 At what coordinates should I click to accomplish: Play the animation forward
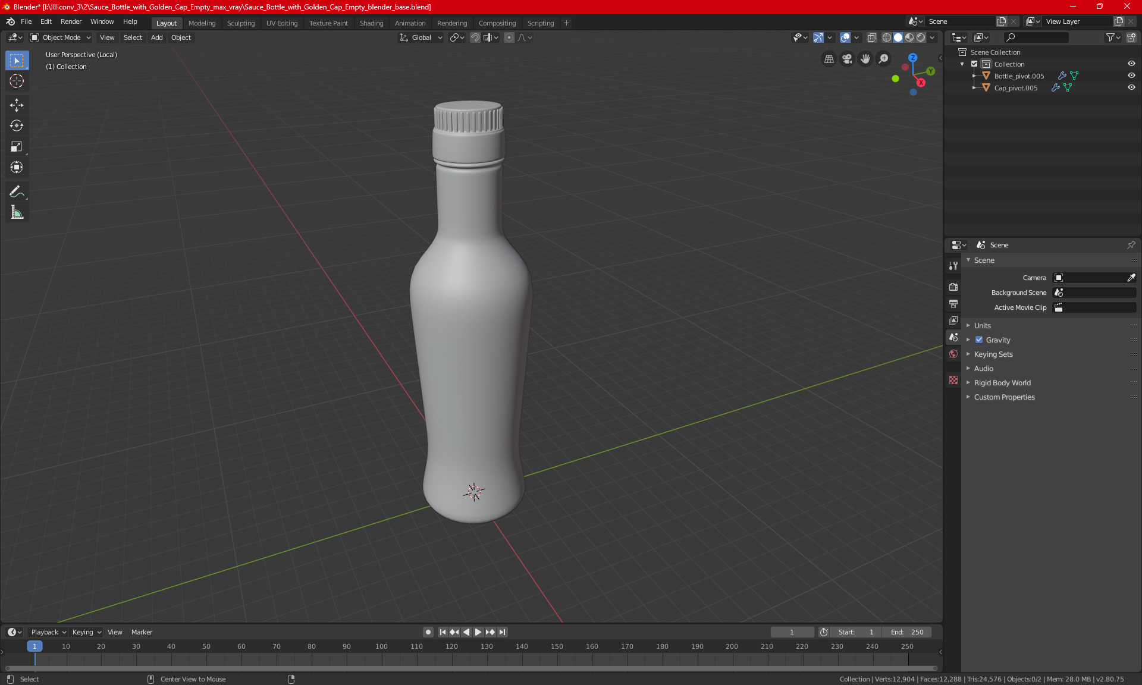pyautogui.click(x=478, y=632)
